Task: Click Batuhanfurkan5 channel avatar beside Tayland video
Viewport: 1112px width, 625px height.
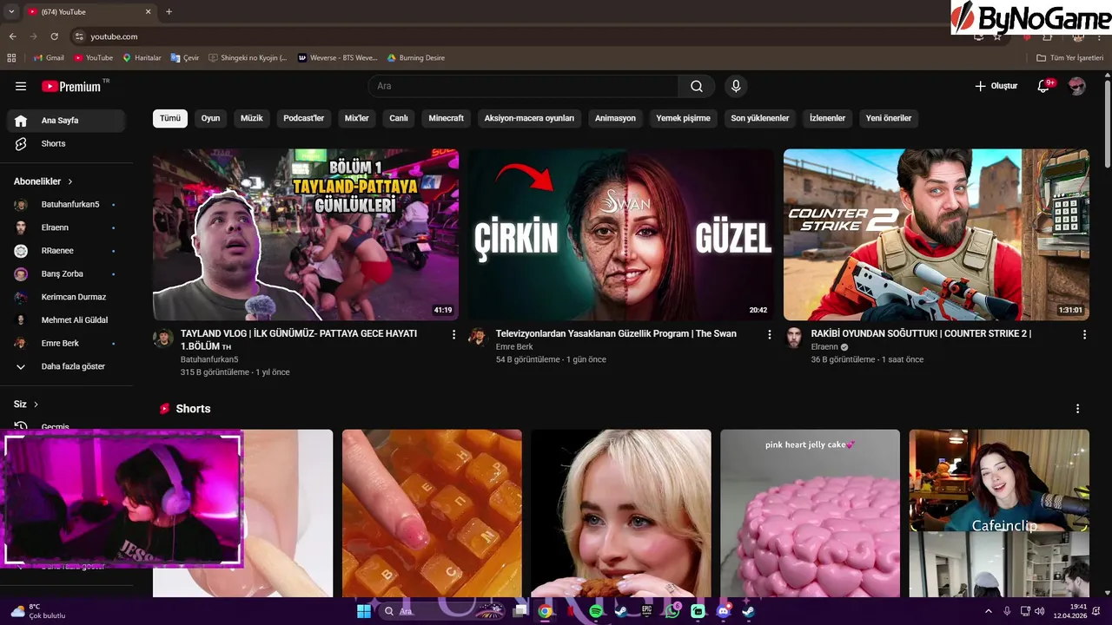Action: tap(163, 338)
